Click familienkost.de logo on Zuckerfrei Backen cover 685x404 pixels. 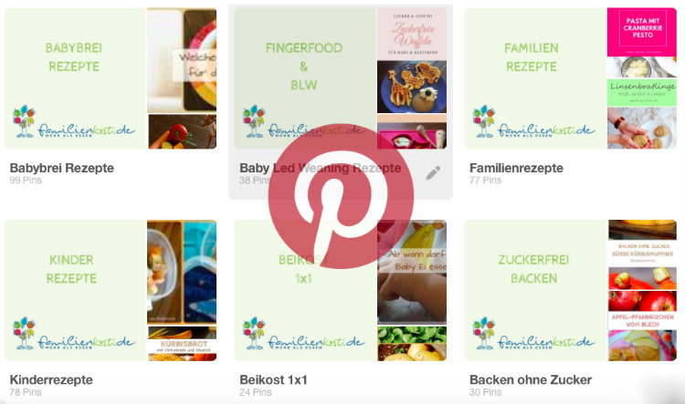pos(533,334)
